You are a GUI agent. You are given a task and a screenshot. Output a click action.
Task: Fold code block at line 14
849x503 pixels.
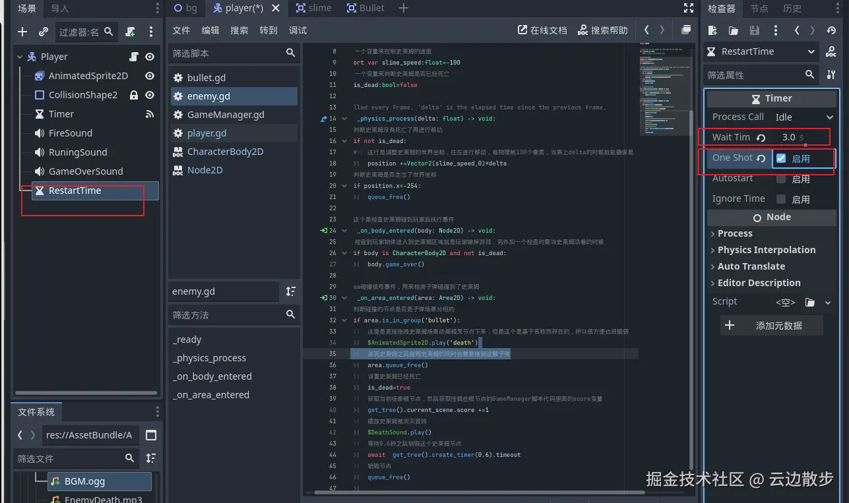344,119
